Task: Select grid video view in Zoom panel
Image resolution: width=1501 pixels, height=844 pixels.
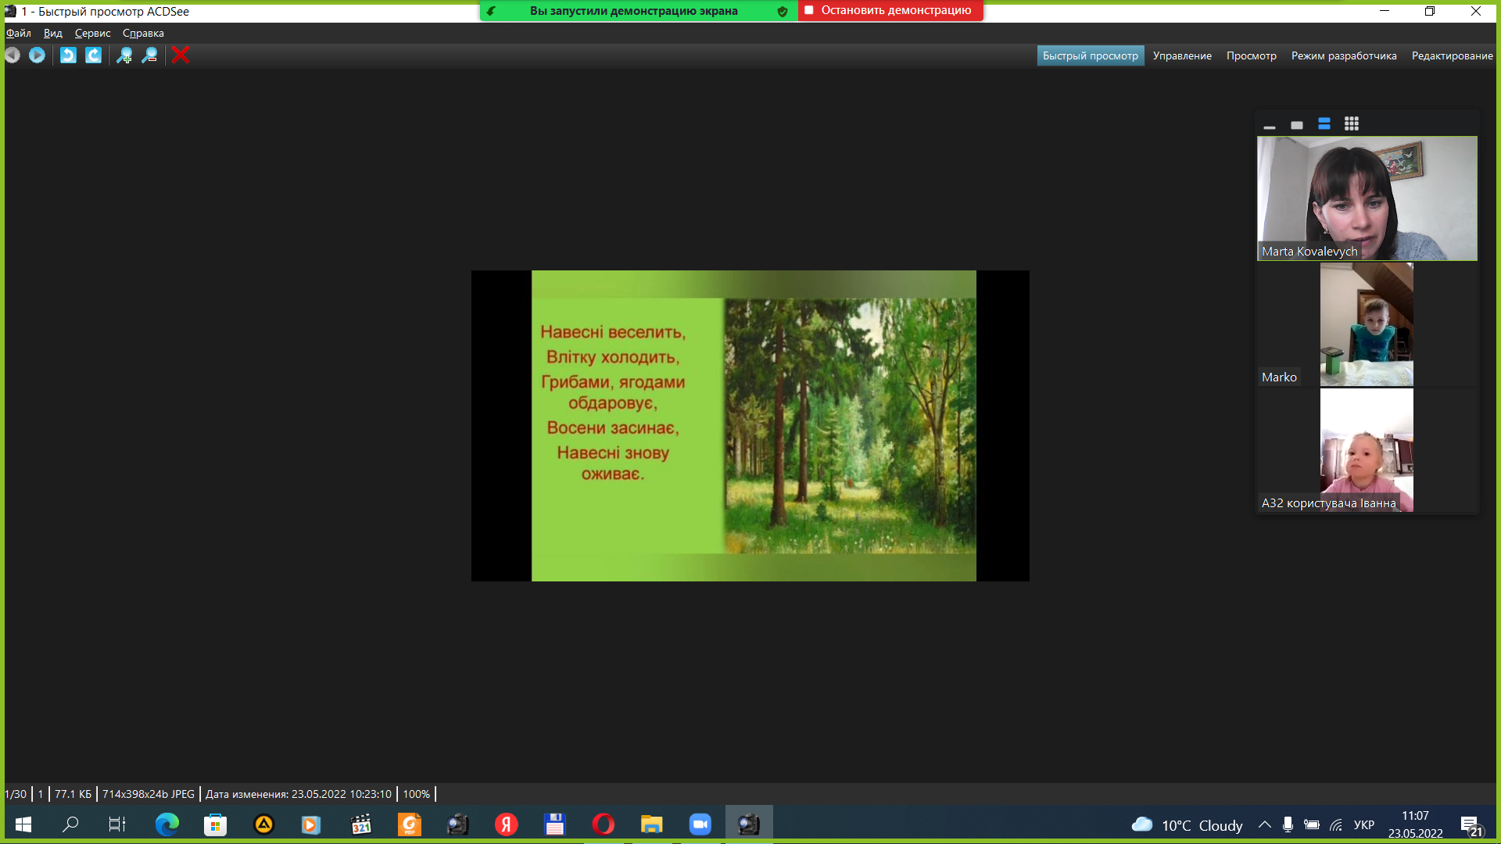Action: pos(1352,123)
